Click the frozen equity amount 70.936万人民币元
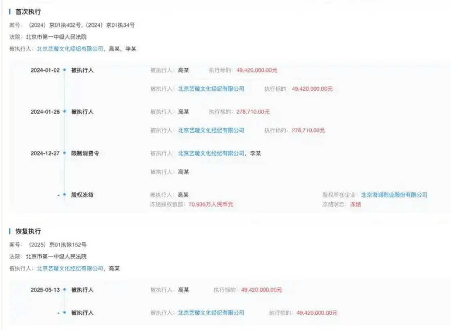Screen dimensions: 451x330 tap(211, 204)
